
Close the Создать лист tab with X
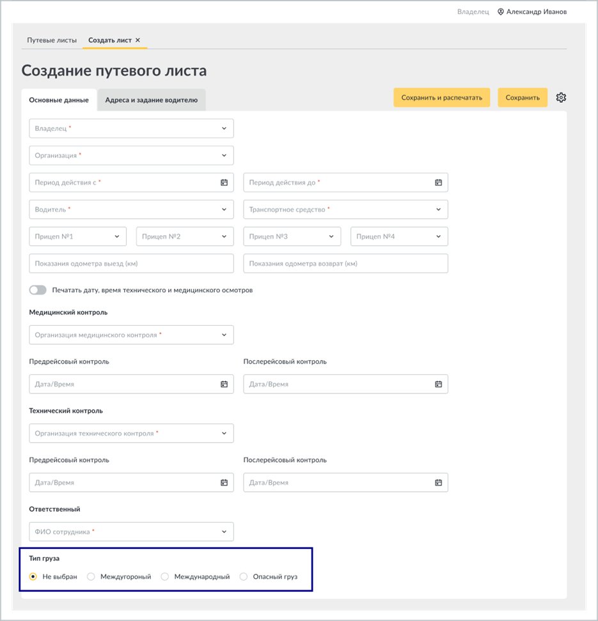138,40
